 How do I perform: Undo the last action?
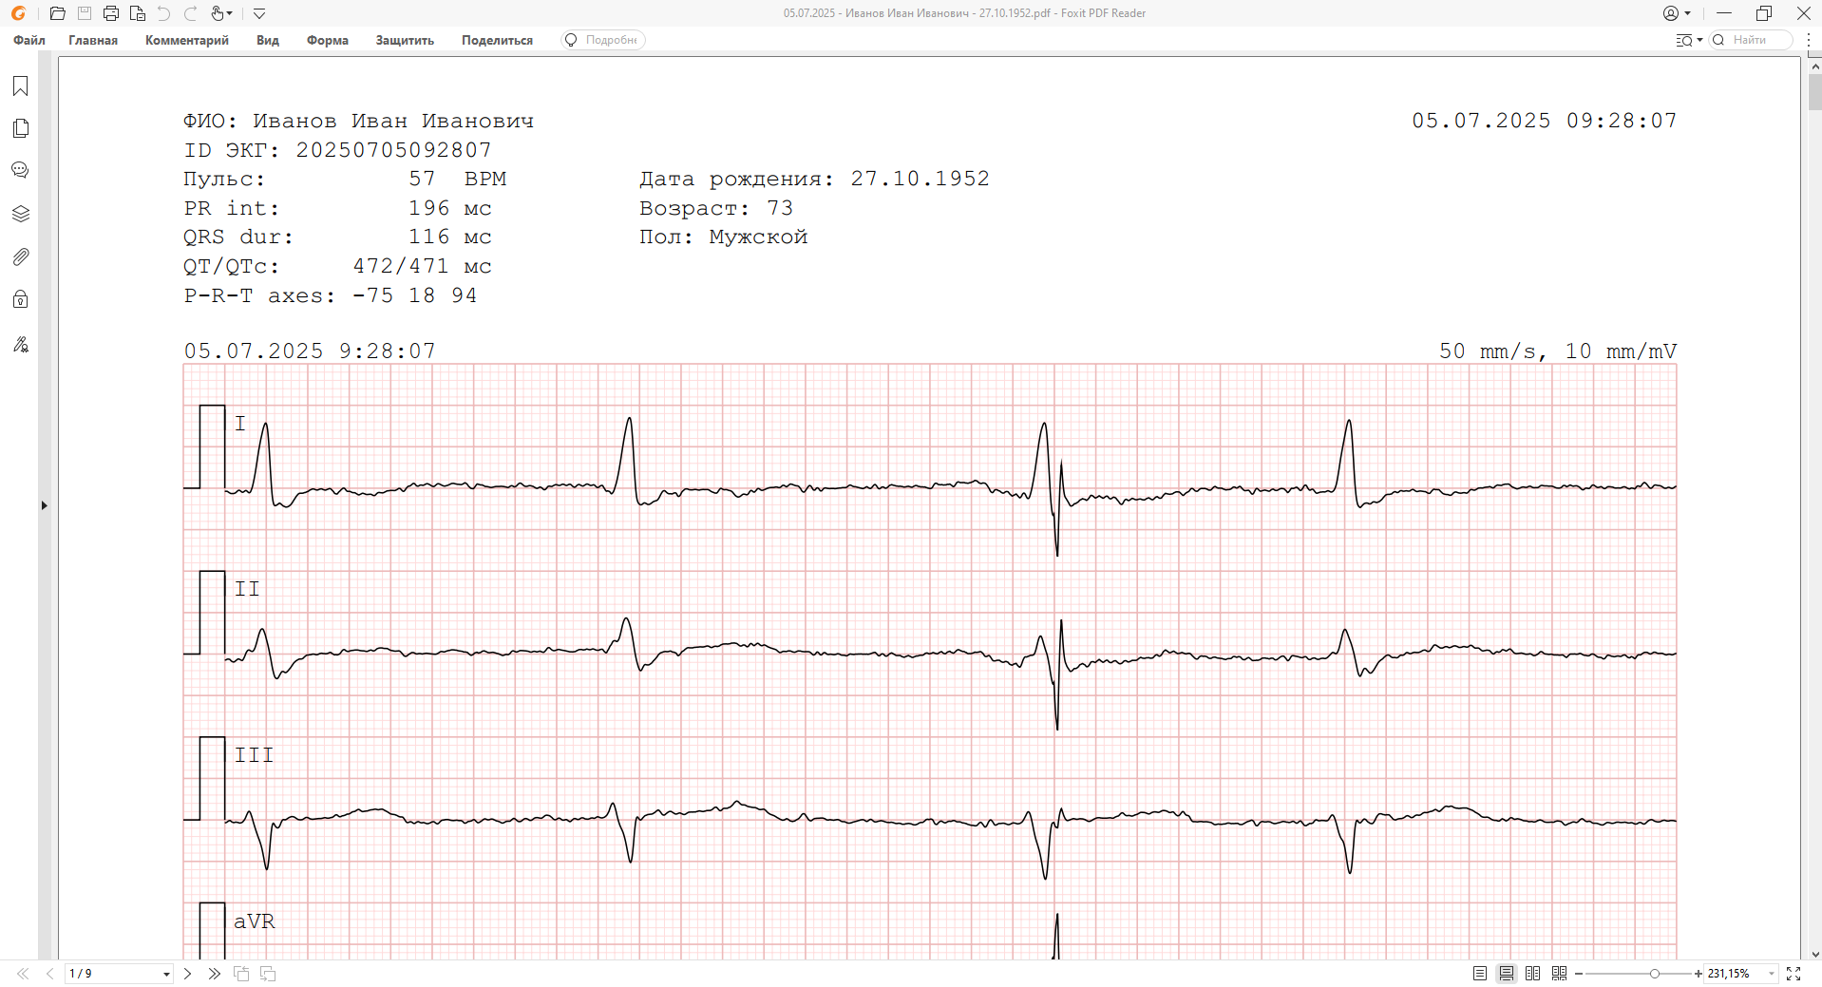pos(163,13)
